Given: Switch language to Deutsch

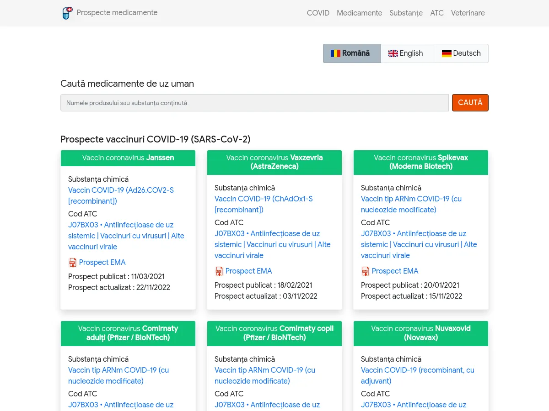Looking at the screenshot, I should [461, 53].
